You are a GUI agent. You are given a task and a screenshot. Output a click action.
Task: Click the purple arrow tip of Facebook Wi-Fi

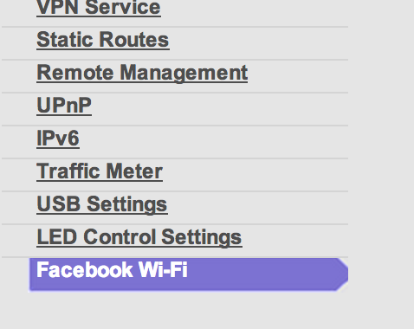(x=342, y=274)
